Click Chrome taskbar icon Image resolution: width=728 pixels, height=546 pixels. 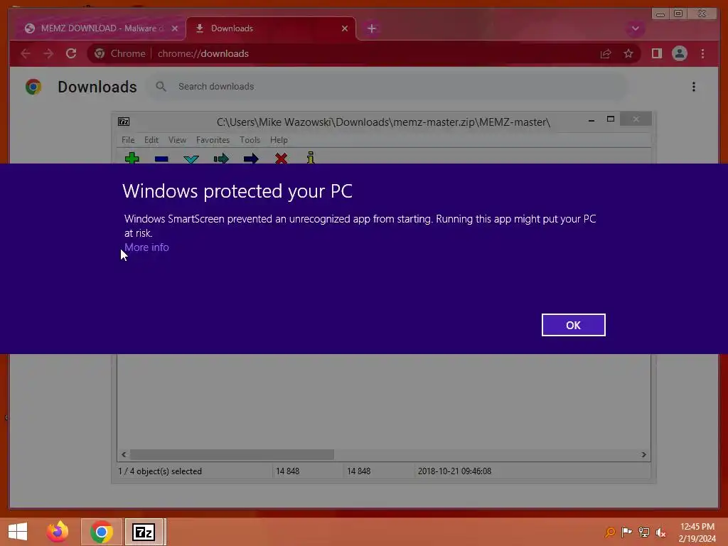click(x=102, y=532)
